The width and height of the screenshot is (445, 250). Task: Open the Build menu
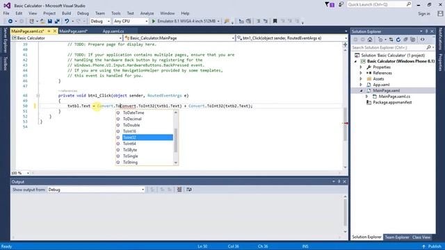[66, 13]
